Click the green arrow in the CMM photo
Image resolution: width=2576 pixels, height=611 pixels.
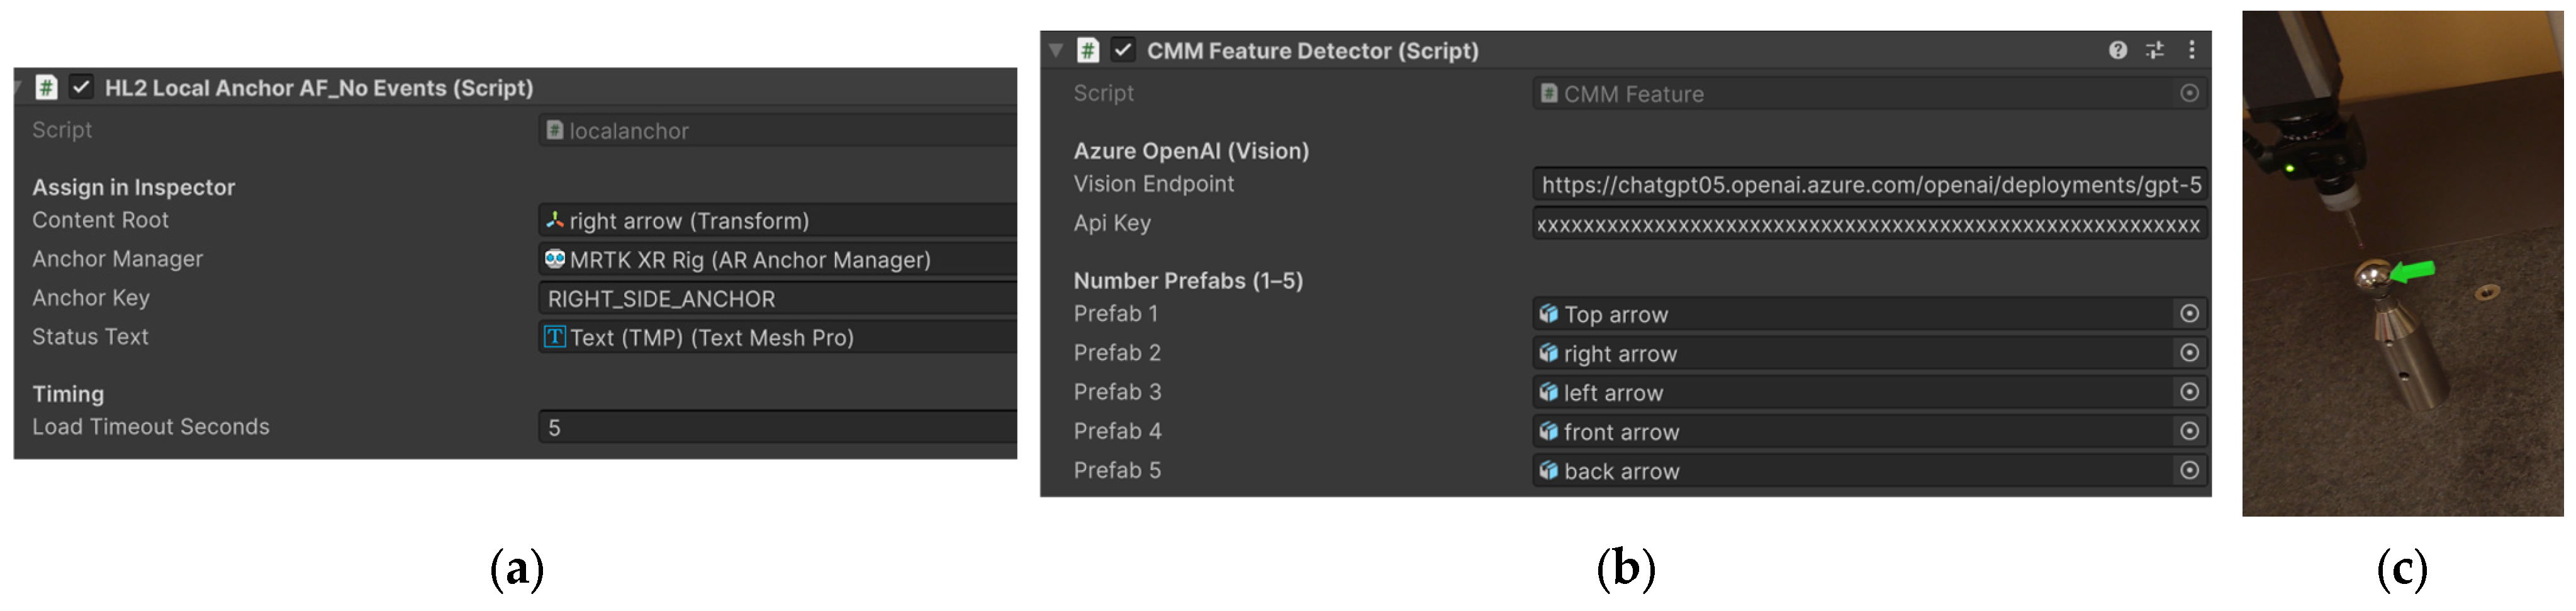click(2412, 272)
